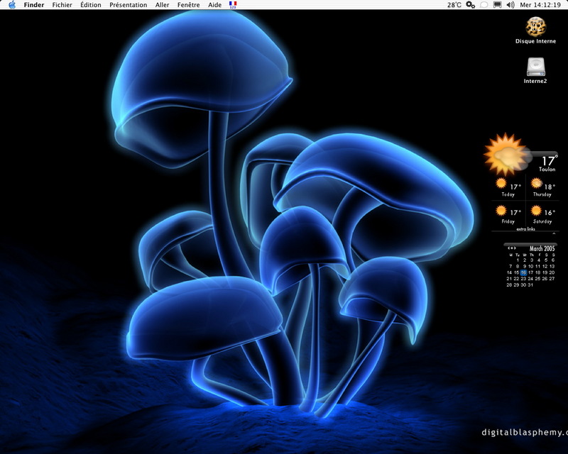Click the large sun and cloud weather icon
The height and width of the screenshot is (454, 568).
click(507, 155)
